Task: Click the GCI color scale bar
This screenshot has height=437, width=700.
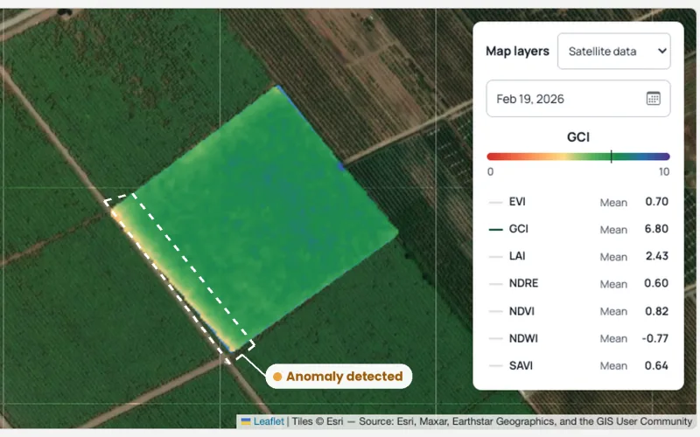Action: (x=578, y=156)
